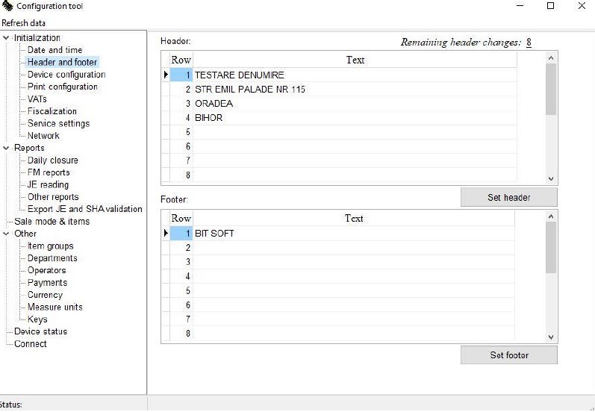Screen dimensions: 595x412
Task: Click row selector arrow of header row 1
Action: [x=166, y=75]
